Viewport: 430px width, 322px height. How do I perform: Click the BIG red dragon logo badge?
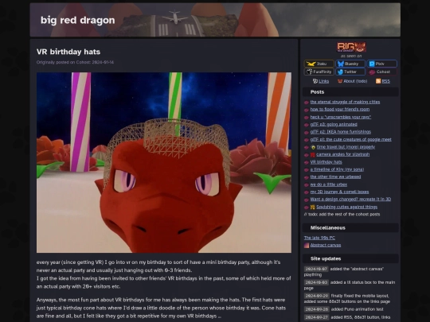[x=351, y=47]
